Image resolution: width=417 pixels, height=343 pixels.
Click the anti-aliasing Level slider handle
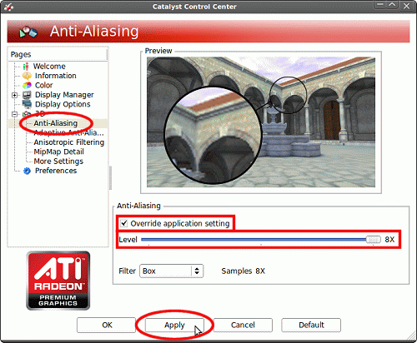373,240
